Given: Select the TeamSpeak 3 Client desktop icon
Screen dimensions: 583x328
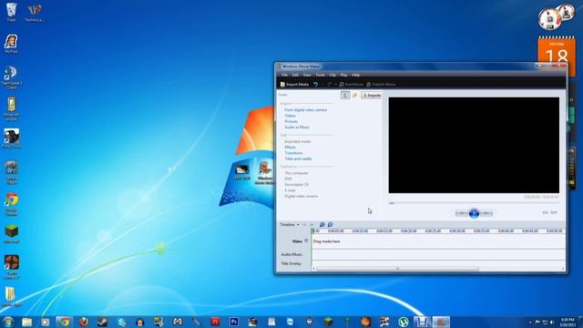Looking at the screenshot, I should (12, 77).
